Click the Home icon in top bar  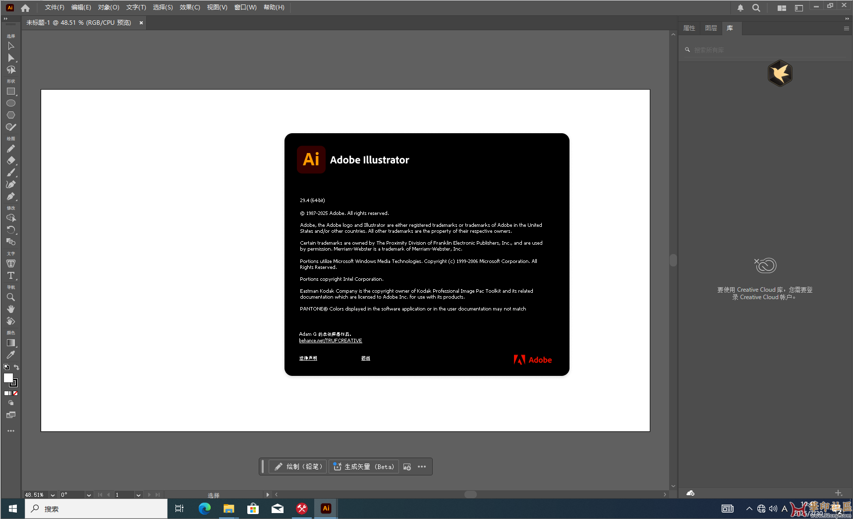tap(25, 8)
